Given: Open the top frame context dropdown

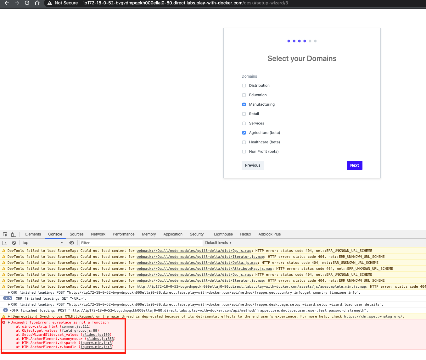Looking at the screenshot, I should 43,242.
